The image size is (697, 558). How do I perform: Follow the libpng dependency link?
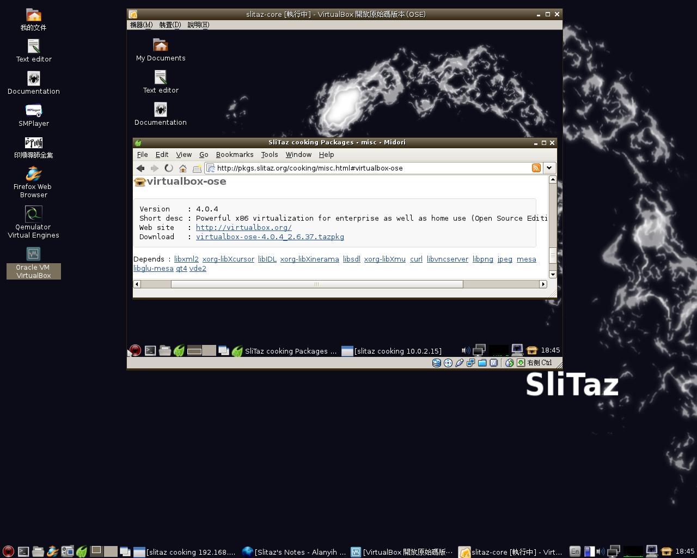click(482, 259)
